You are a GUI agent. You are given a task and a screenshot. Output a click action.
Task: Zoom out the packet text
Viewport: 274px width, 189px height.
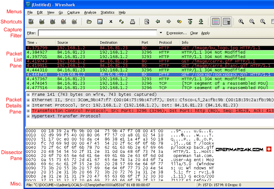252,22
